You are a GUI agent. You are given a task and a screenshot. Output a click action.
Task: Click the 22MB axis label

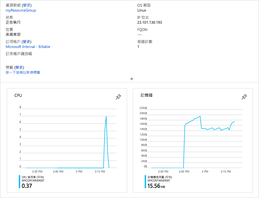(143, 108)
